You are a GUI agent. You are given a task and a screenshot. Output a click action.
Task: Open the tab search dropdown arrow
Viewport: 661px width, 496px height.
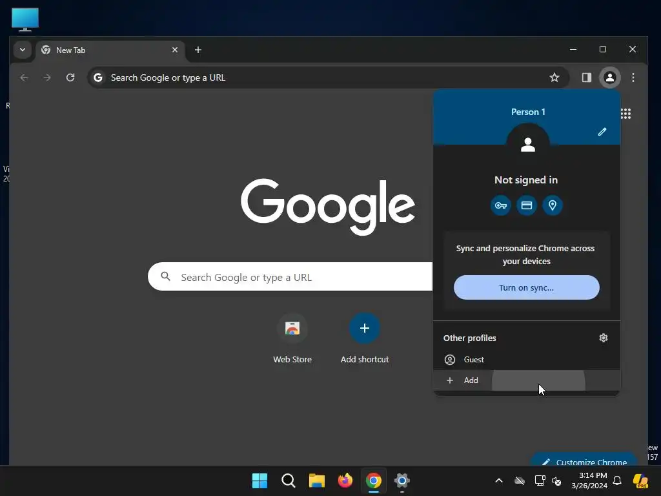(23, 50)
